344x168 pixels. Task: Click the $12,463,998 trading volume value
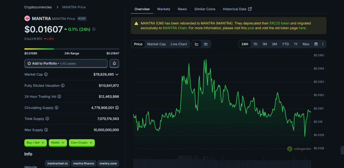tap(109, 97)
